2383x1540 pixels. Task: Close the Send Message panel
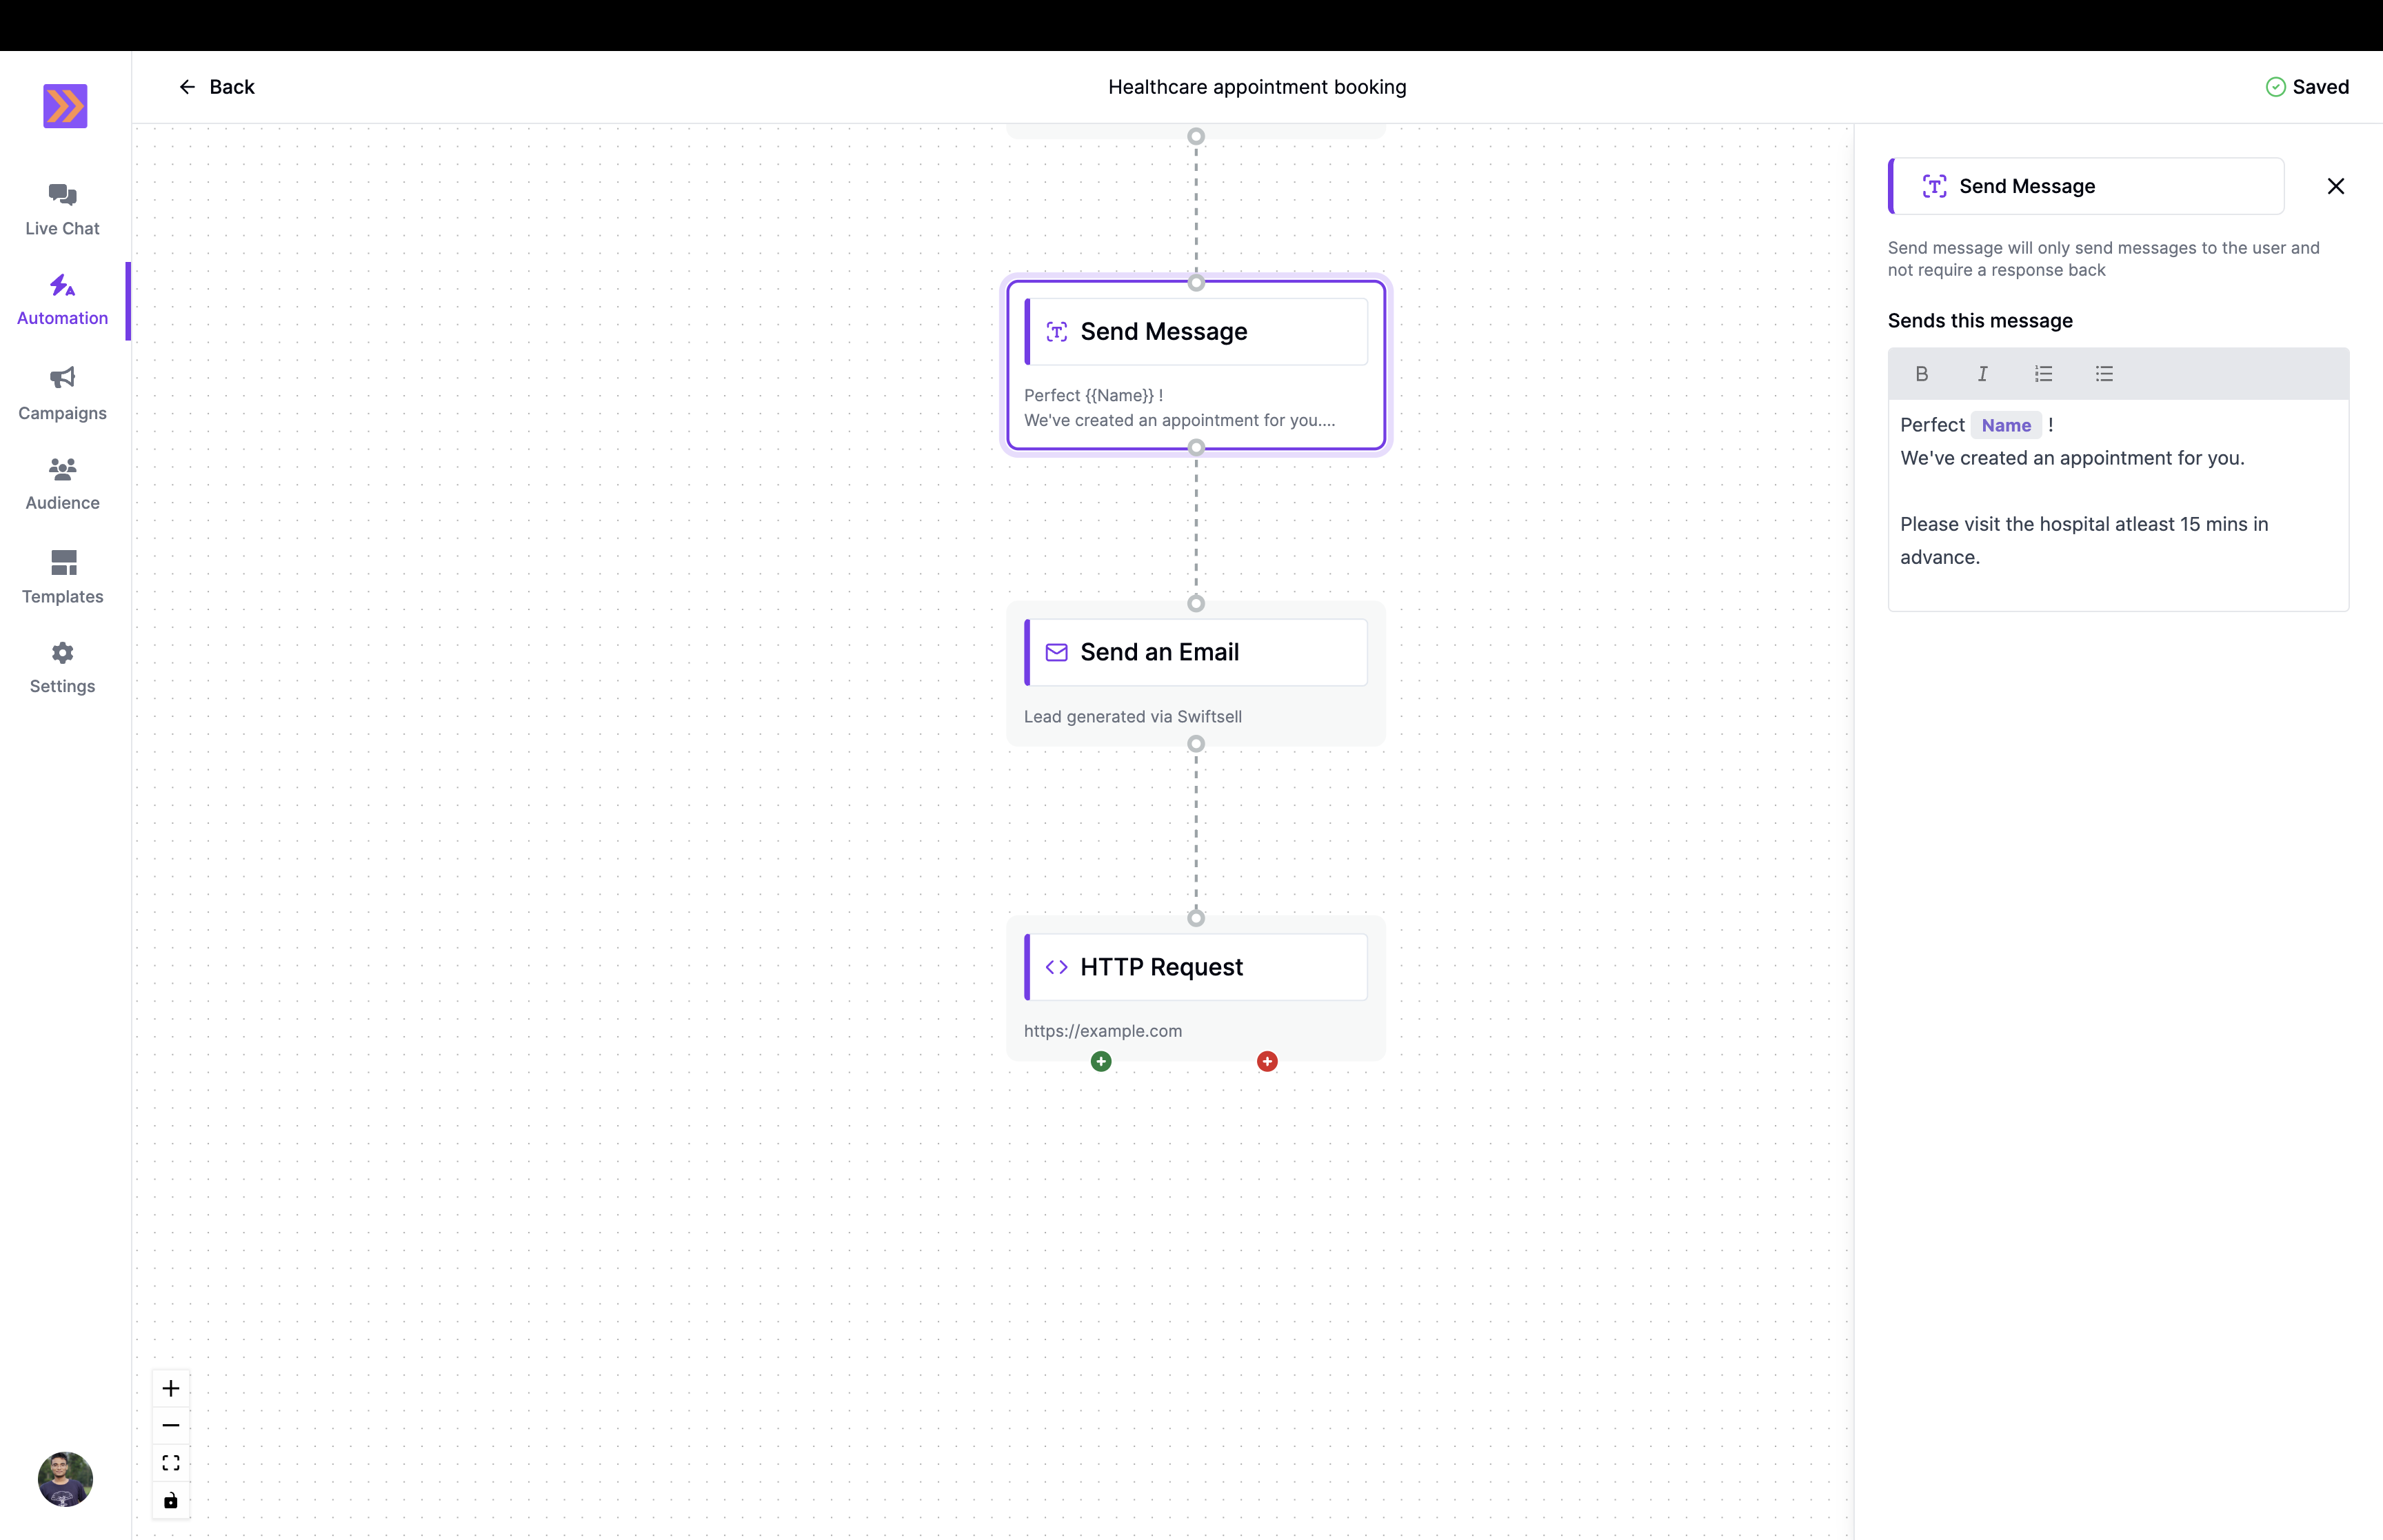click(x=2335, y=186)
